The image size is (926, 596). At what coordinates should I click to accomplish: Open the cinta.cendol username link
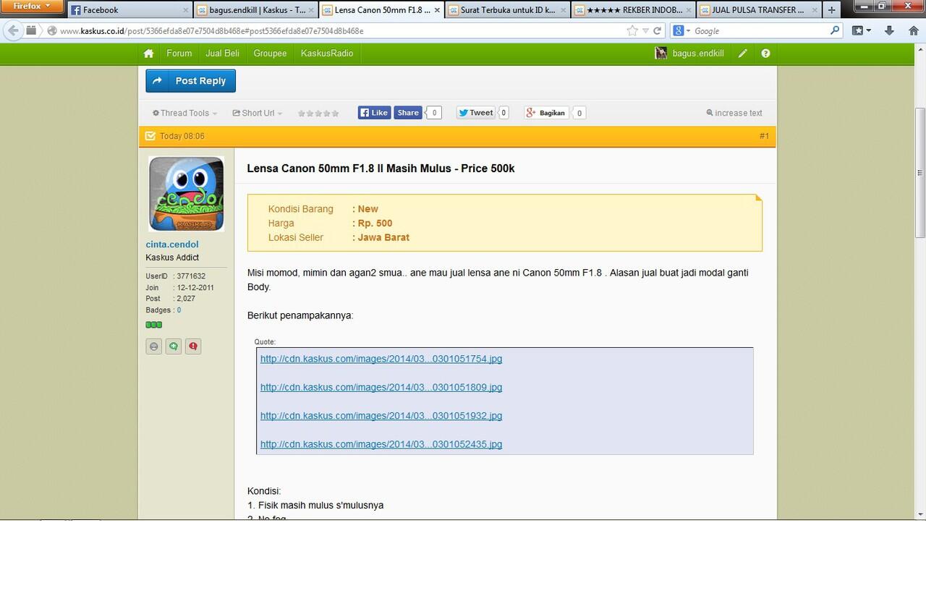click(x=172, y=244)
